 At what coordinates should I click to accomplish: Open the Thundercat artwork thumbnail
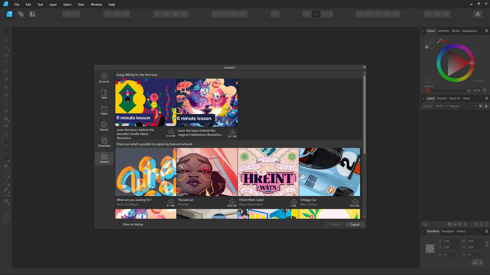point(207,172)
